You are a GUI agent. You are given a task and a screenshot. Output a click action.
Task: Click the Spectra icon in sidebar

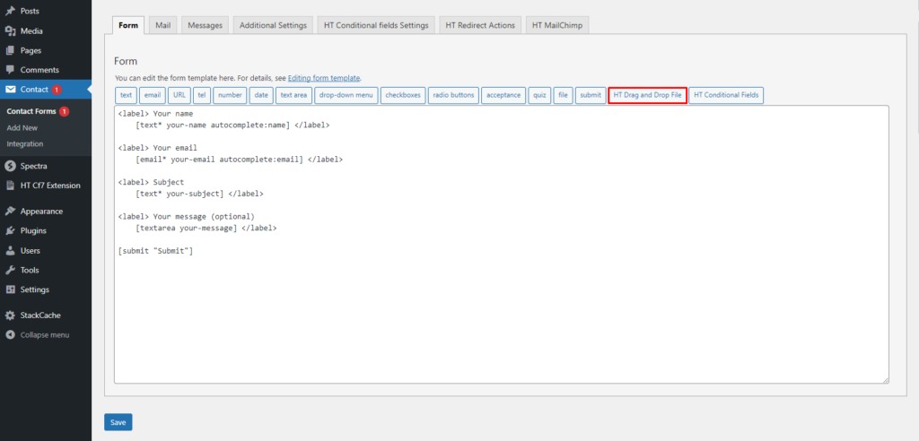[x=10, y=166]
